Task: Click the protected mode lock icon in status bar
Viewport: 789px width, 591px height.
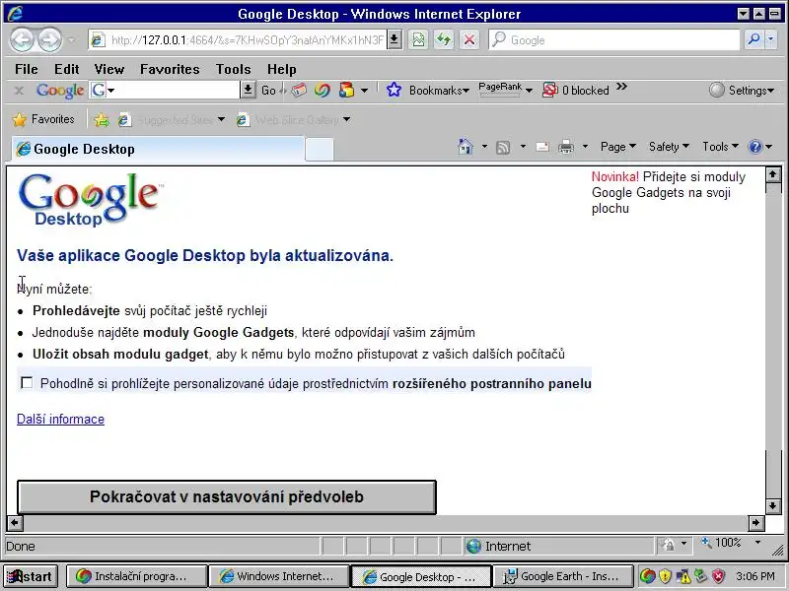Action: click(669, 545)
